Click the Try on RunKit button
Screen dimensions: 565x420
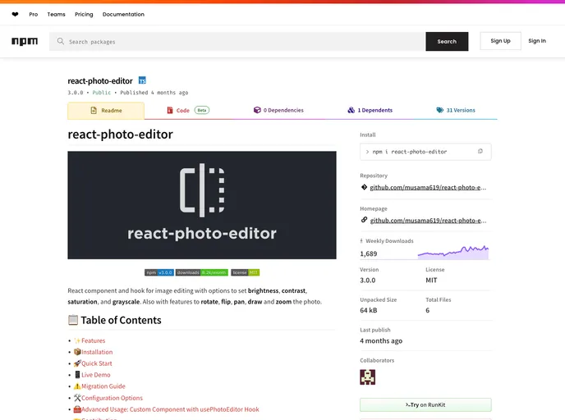point(425,405)
